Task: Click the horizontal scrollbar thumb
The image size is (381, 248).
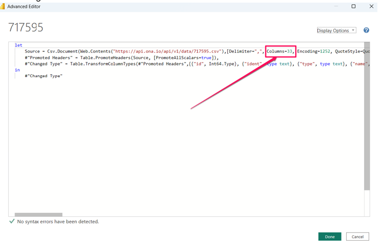Action: [x=38, y=214]
